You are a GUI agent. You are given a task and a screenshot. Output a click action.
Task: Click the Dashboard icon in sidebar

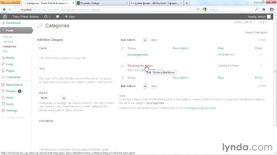3,23
